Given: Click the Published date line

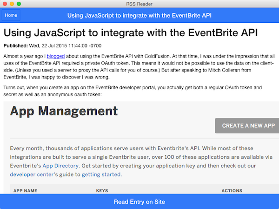Looking at the screenshot, I should (53, 46).
